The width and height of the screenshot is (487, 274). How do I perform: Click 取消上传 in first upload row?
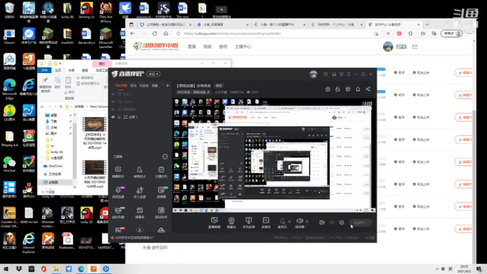(421, 72)
